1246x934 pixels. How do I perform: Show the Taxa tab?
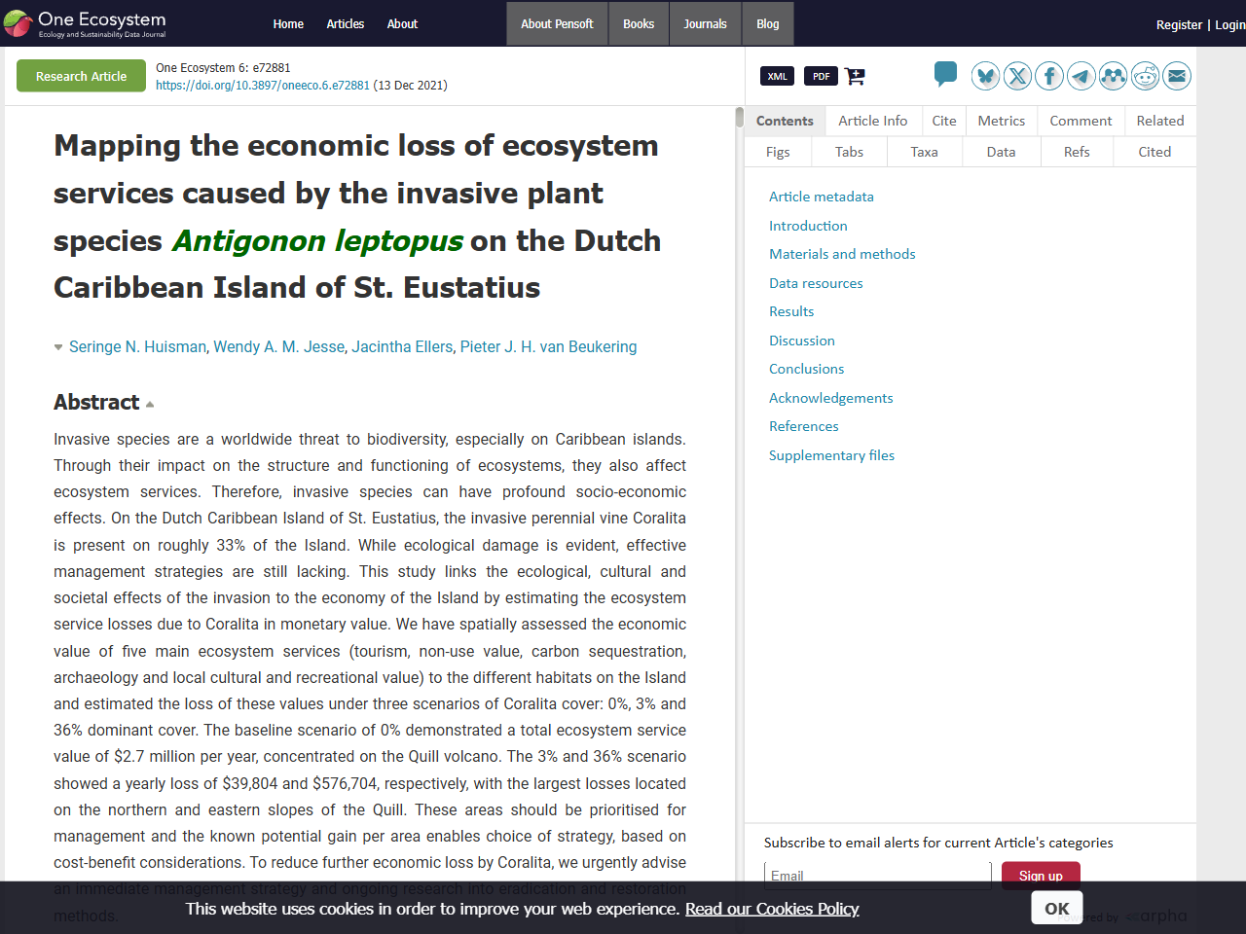[x=925, y=152]
